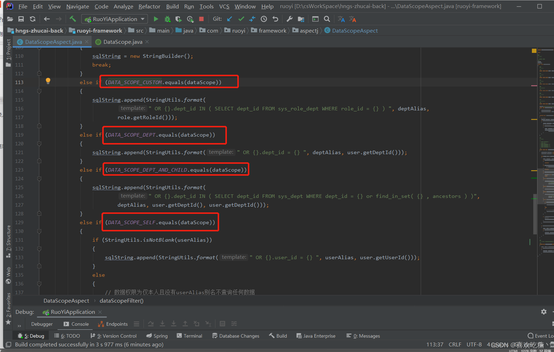Click Run with Coverage shield icon
This screenshot has height=352, width=554.
point(179,19)
